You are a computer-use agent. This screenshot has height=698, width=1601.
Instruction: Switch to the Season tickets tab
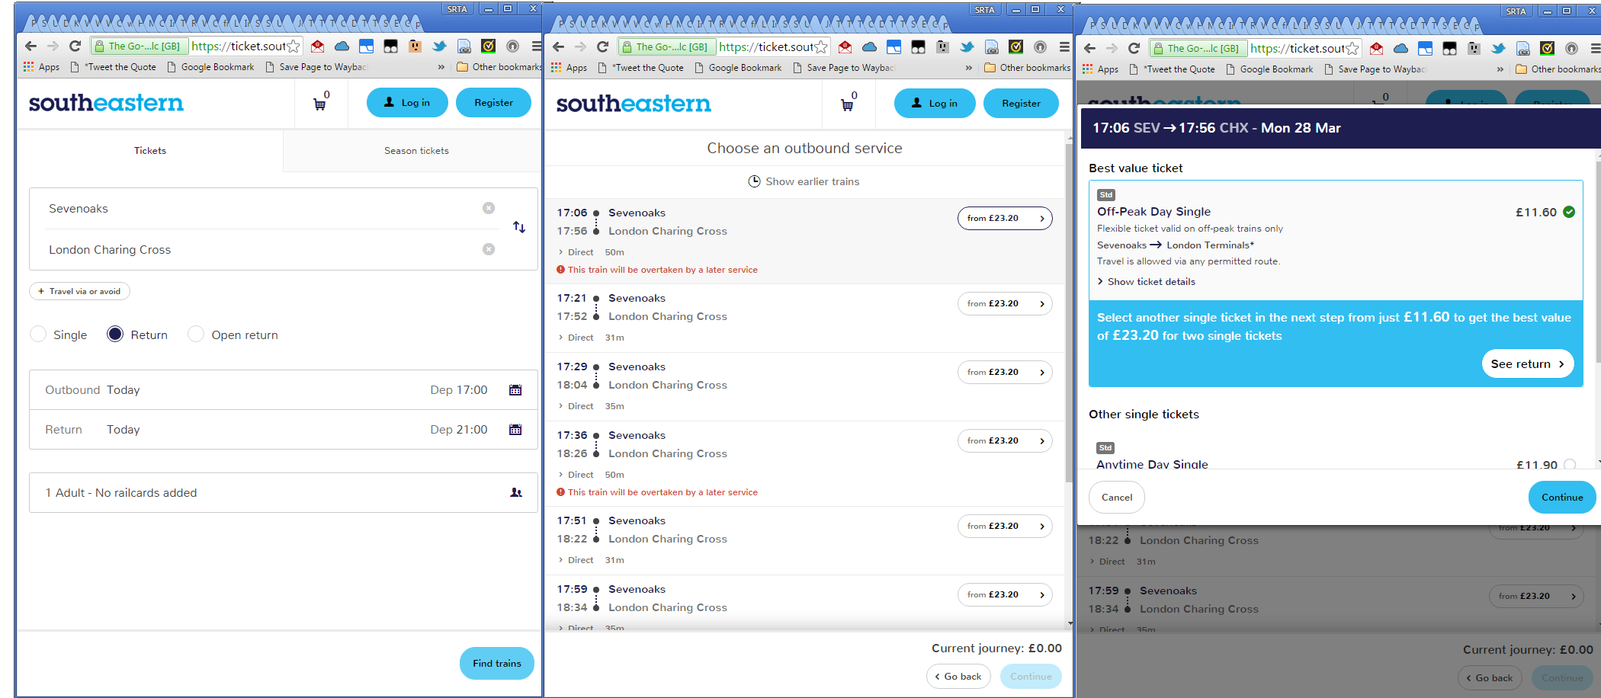[416, 151]
